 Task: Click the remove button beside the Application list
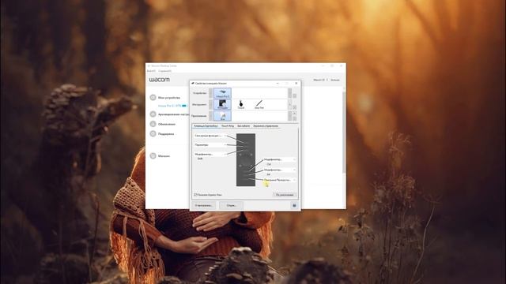click(x=294, y=118)
